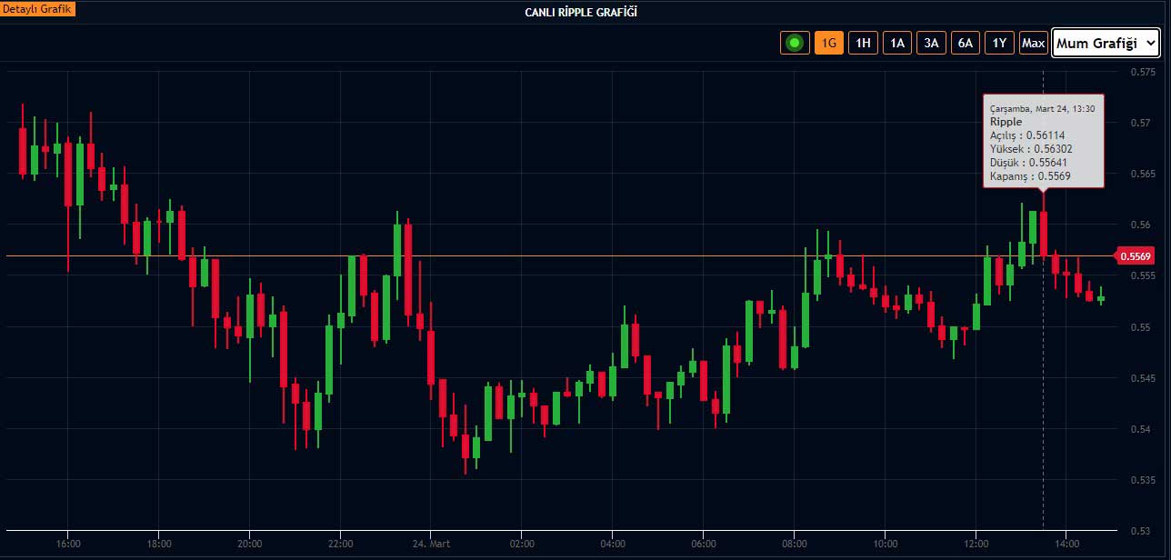Click the 0.55 price axis label
The image size is (1171, 560).
tap(1139, 326)
